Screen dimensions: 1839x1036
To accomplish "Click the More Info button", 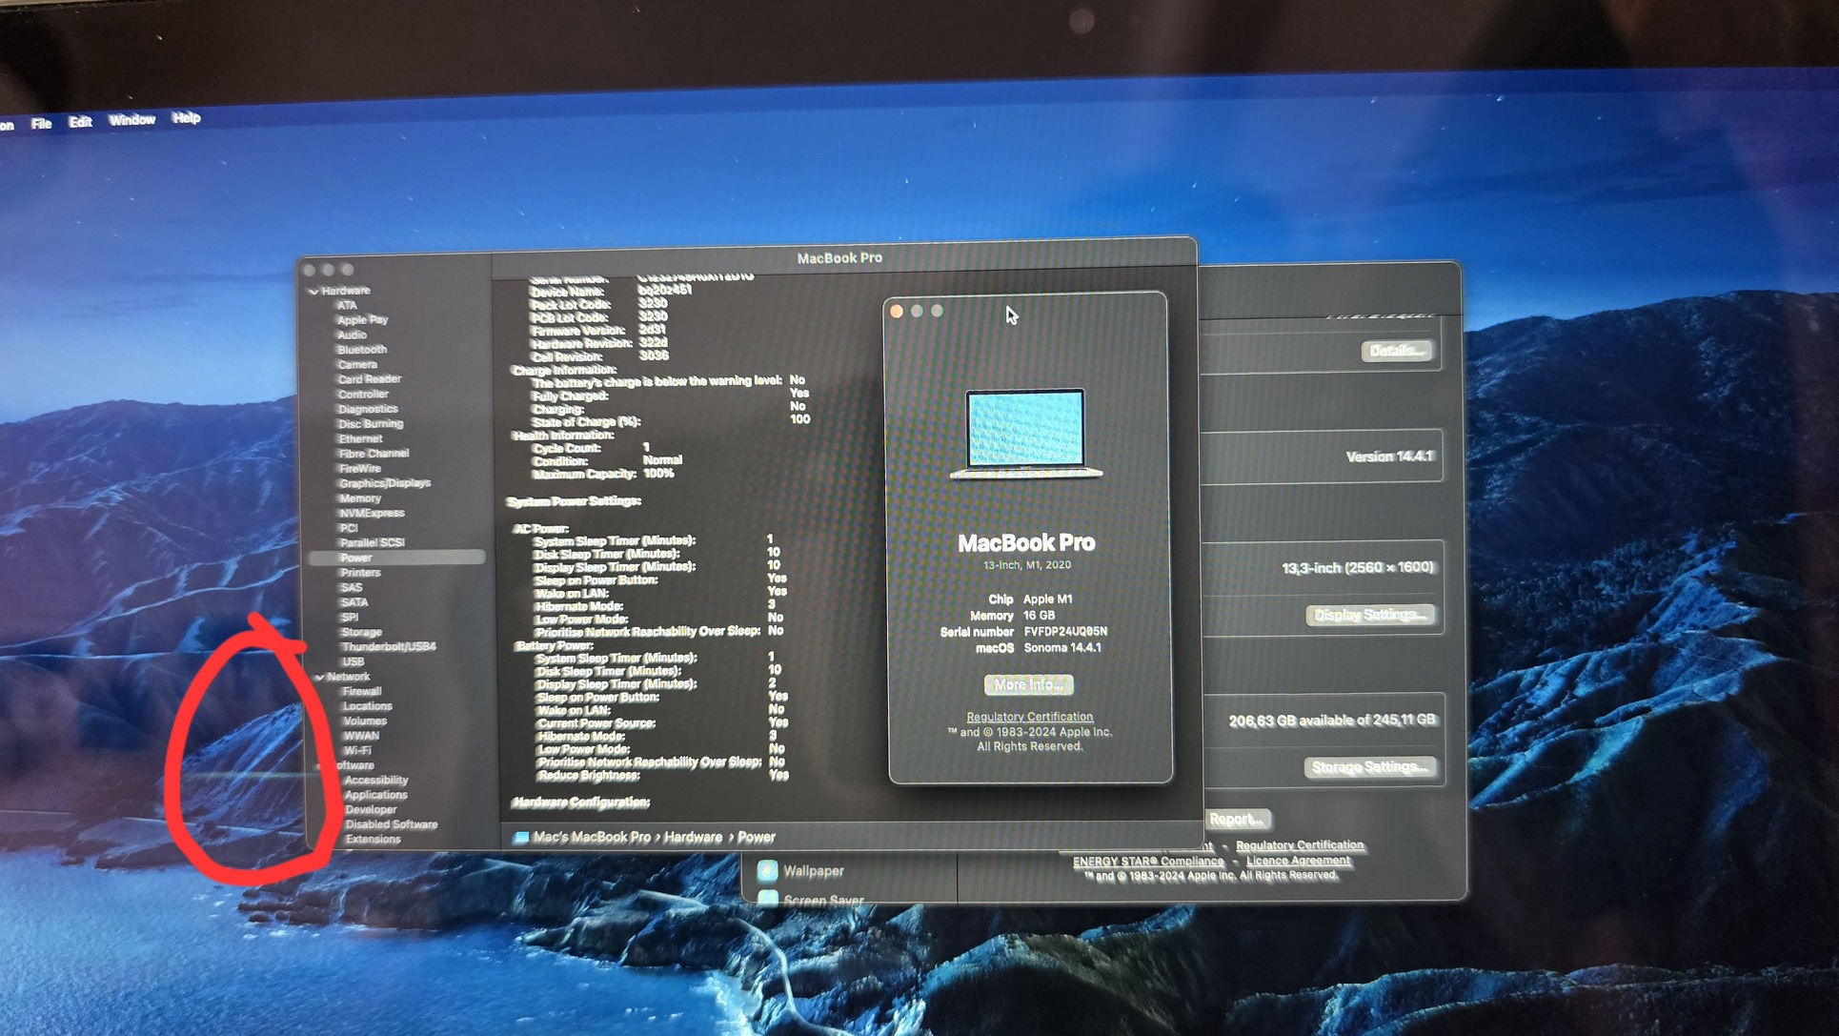I will coord(1028,684).
